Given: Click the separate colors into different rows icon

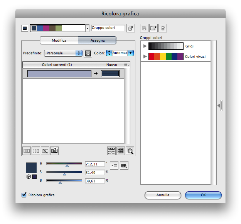Looking at the screenshot, I should (x=36, y=151).
